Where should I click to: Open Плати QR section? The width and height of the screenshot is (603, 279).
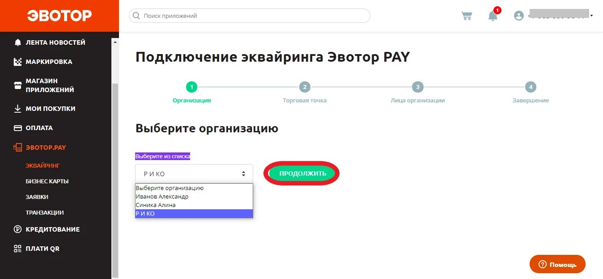pos(42,249)
